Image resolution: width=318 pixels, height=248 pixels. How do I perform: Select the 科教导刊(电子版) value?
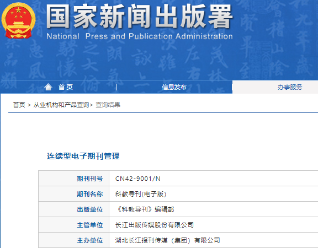(141, 194)
